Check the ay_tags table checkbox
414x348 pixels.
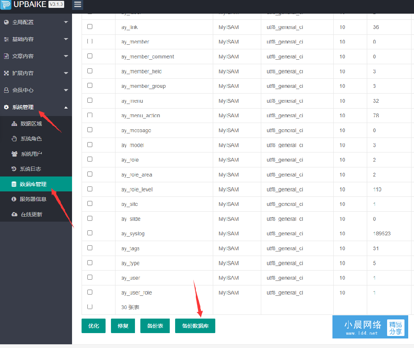pos(90,248)
